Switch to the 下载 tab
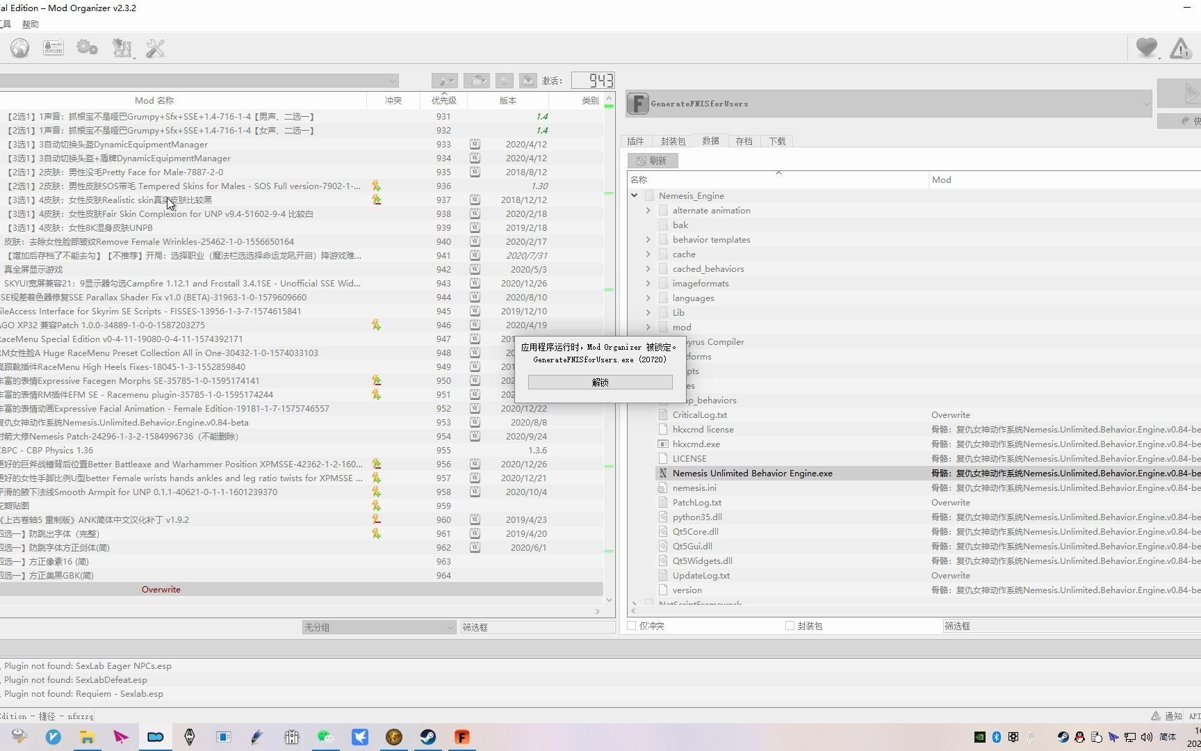The width and height of the screenshot is (1201, 751). 777,141
